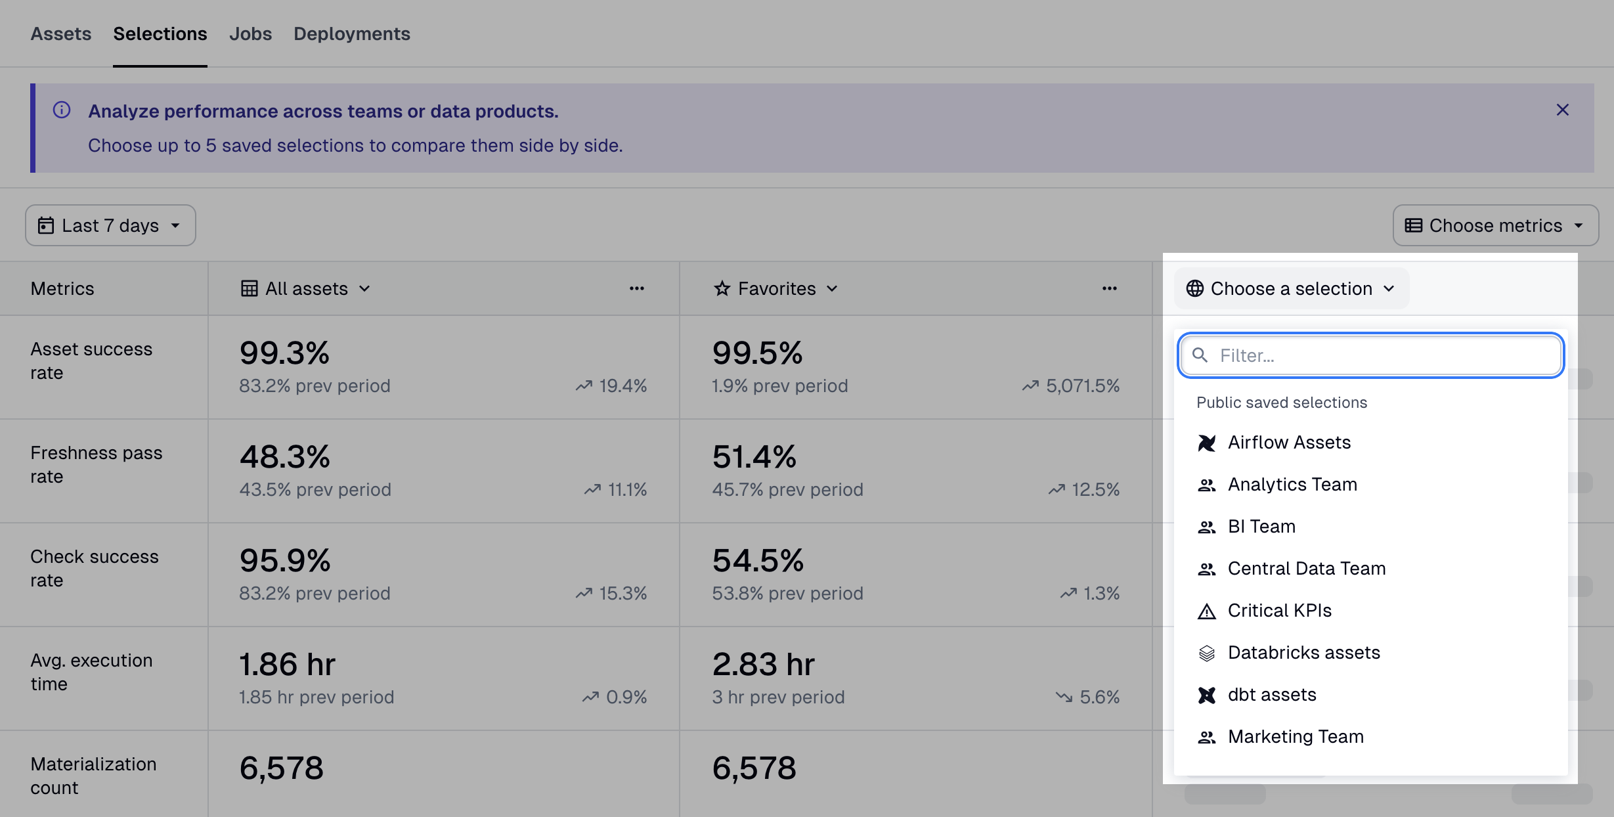
Task: Select Marketing Team from saved selections
Action: pos(1295,737)
